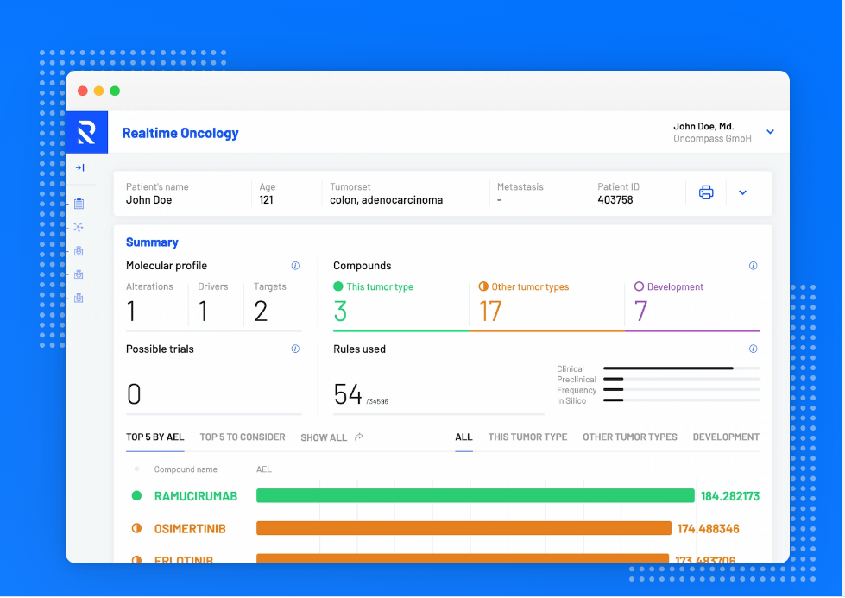Select the DEVELOPMENT filter tab above compound list
This screenshot has width=845, height=598.
[x=726, y=437]
